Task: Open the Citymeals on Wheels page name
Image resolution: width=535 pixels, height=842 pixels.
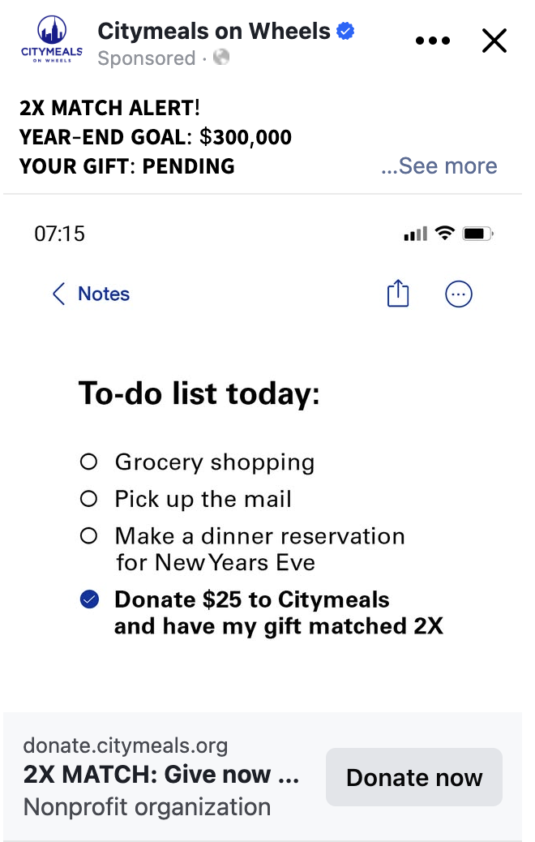Action: [x=214, y=31]
